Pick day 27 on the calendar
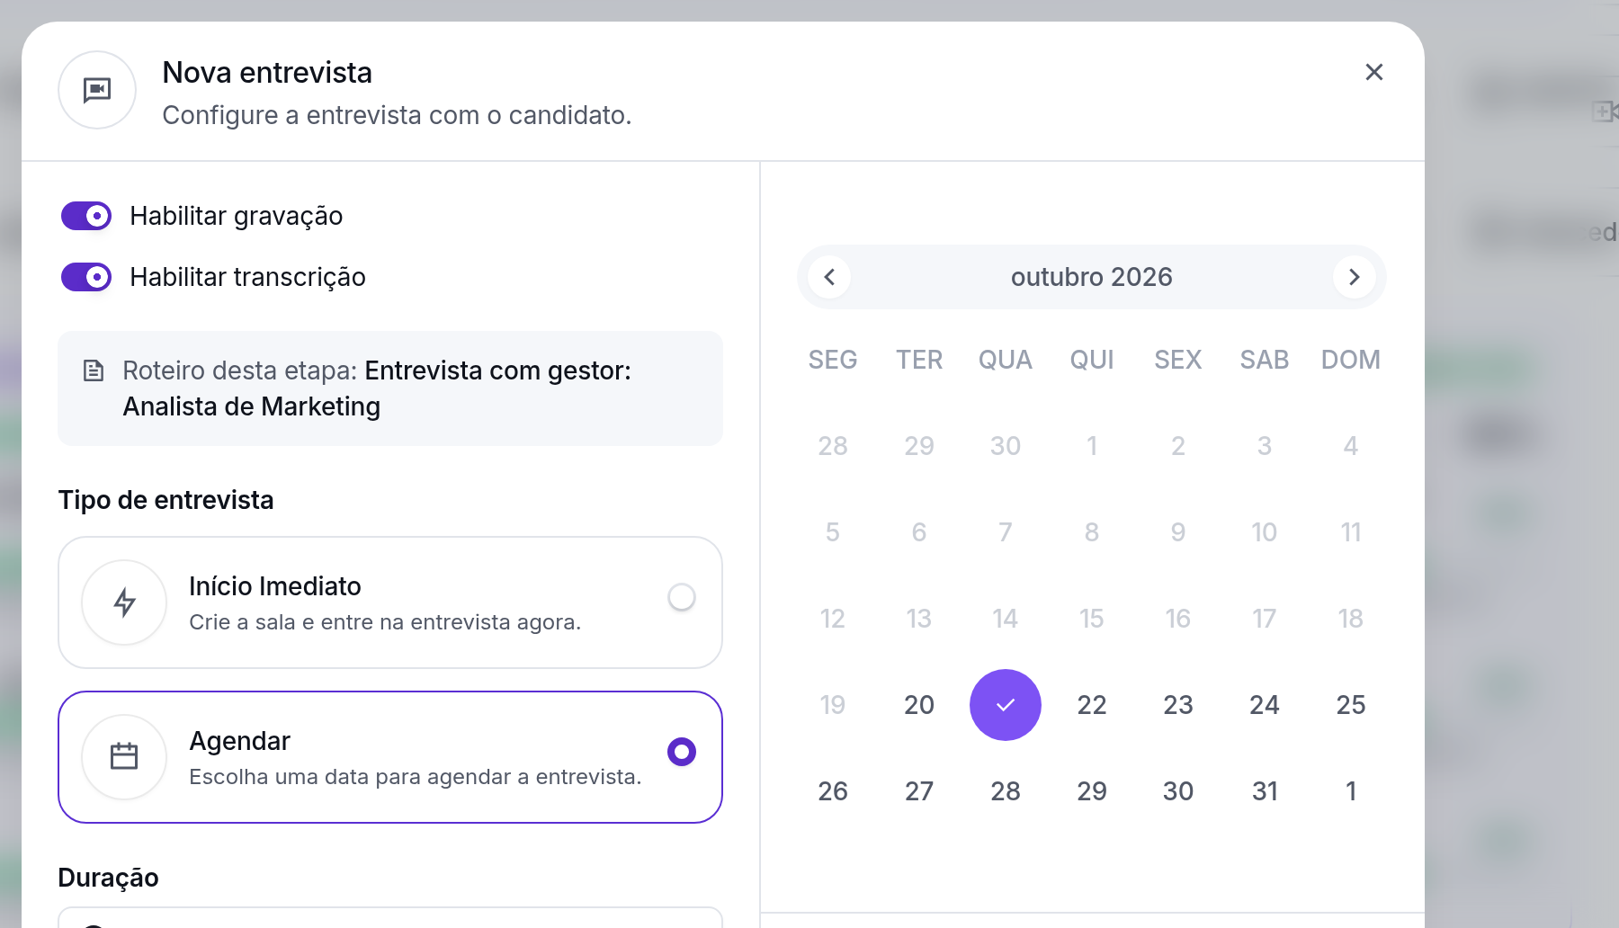The height and width of the screenshot is (928, 1619). [919, 791]
